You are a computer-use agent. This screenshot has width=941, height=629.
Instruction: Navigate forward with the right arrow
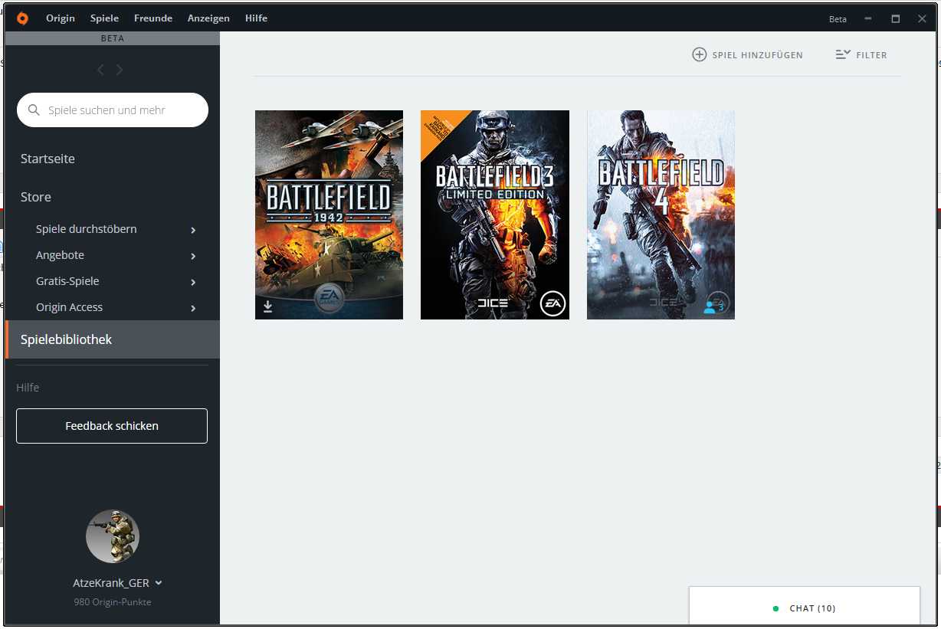[x=120, y=70]
